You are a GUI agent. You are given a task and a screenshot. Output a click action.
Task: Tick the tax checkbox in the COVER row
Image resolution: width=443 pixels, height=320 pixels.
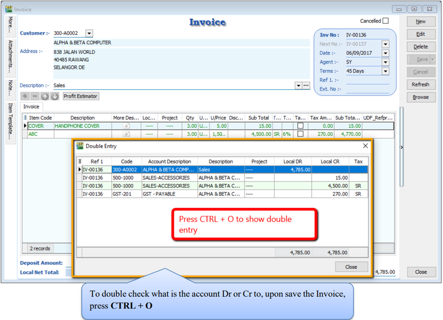[x=300, y=126]
